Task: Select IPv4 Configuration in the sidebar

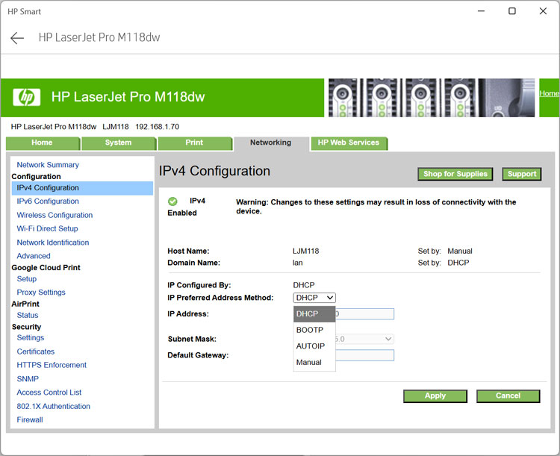Action: [82, 188]
